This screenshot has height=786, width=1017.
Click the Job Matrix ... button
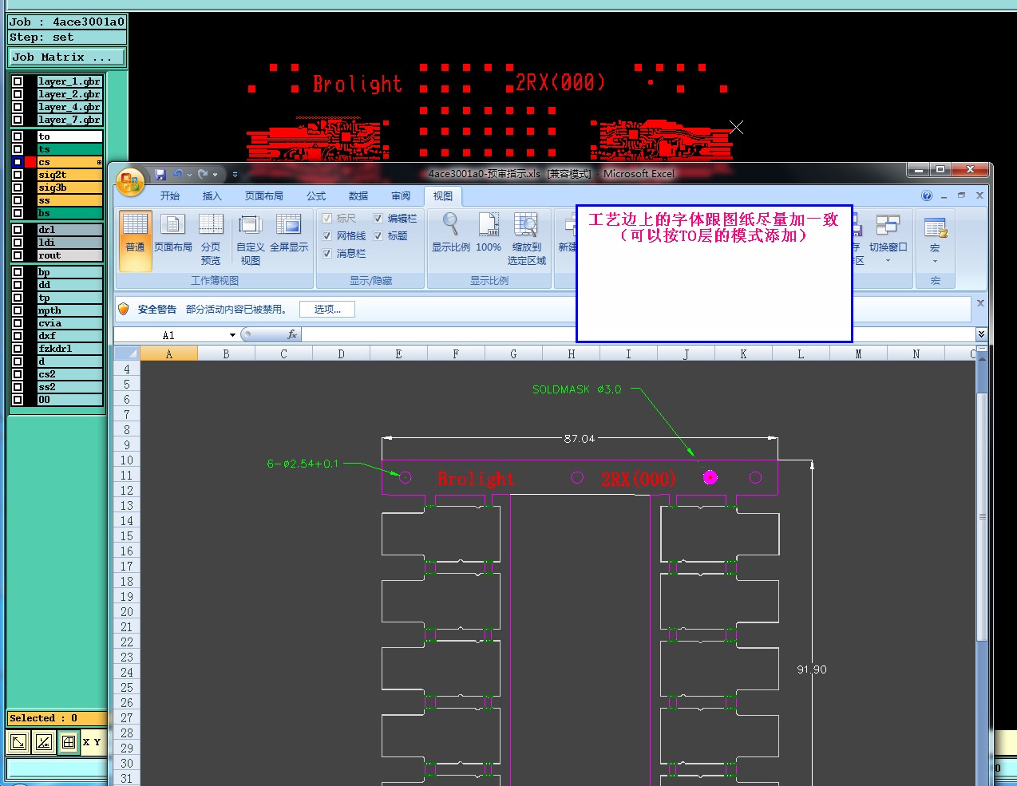[x=67, y=57]
